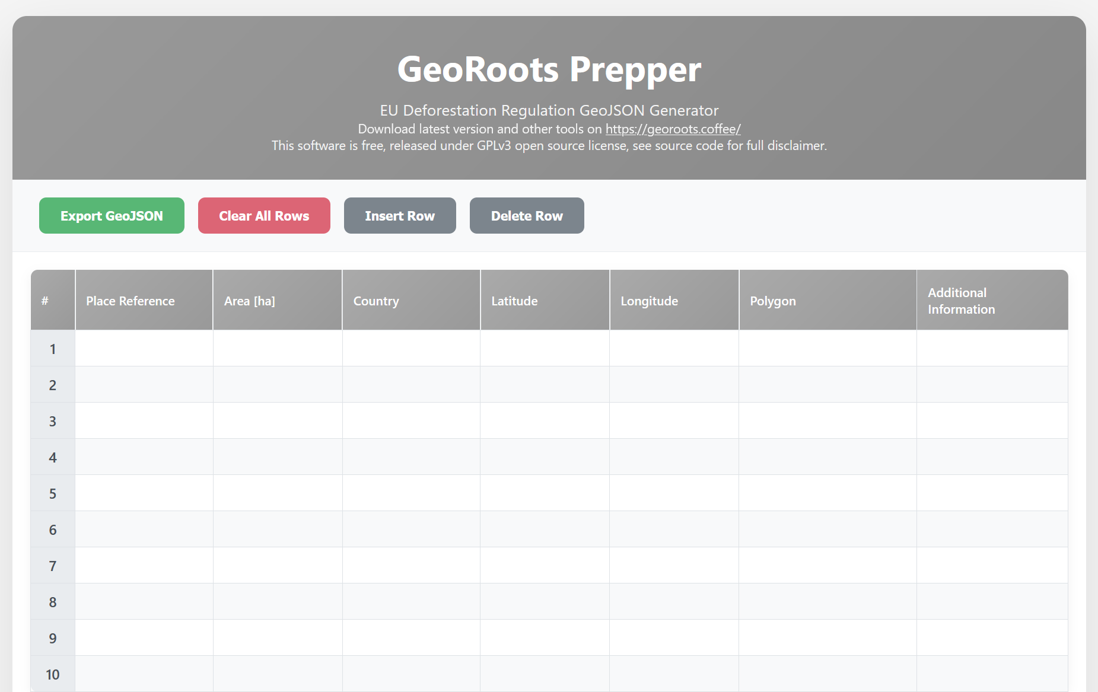Select the Country column header

[x=411, y=300]
